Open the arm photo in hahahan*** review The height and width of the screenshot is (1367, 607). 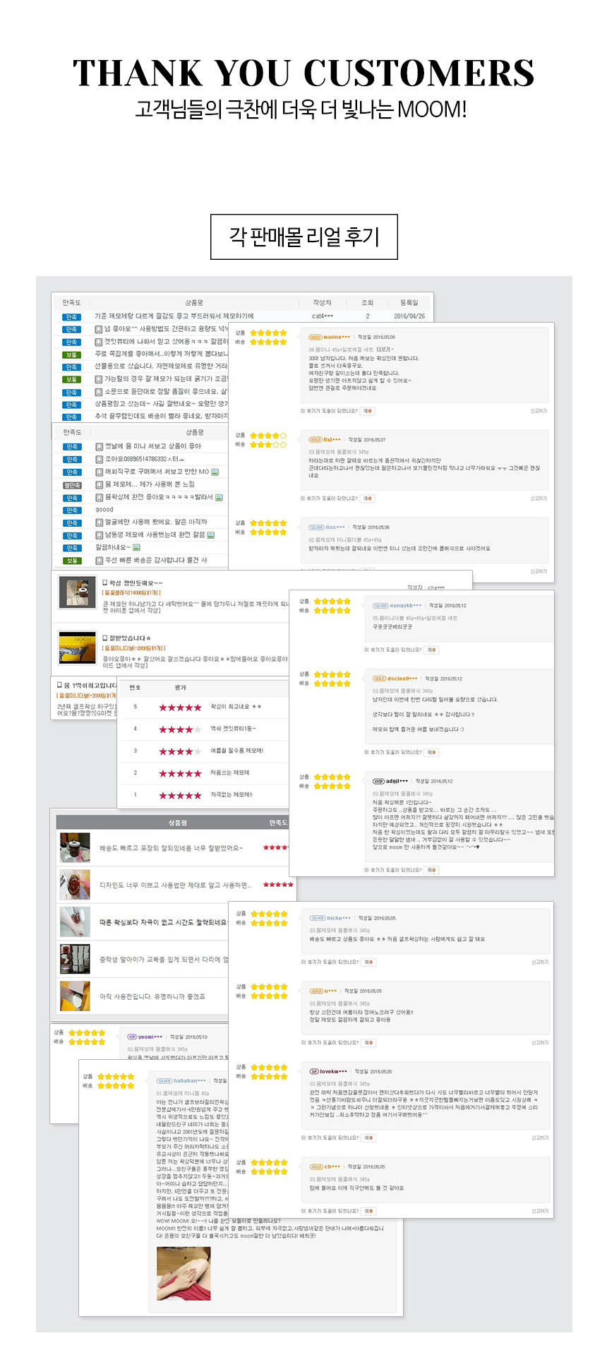(x=184, y=1274)
